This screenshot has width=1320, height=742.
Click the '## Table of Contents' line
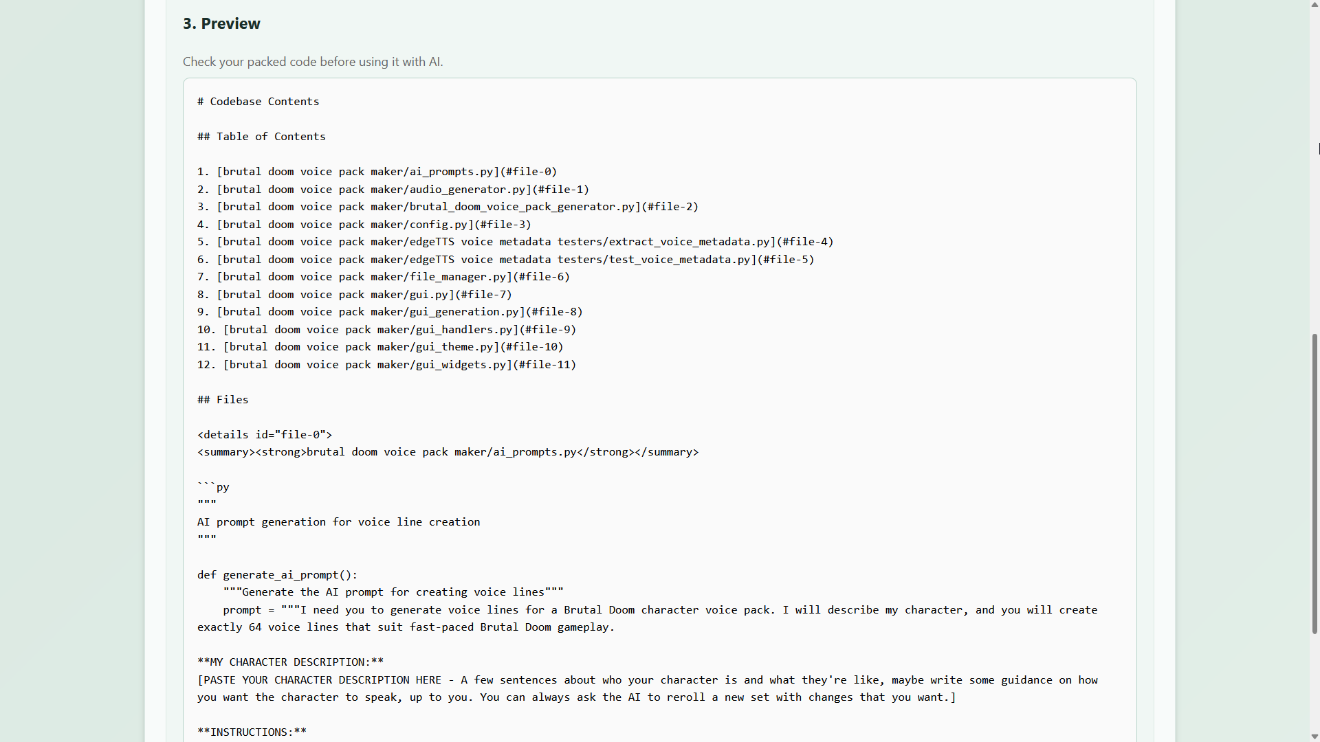coord(261,137)
